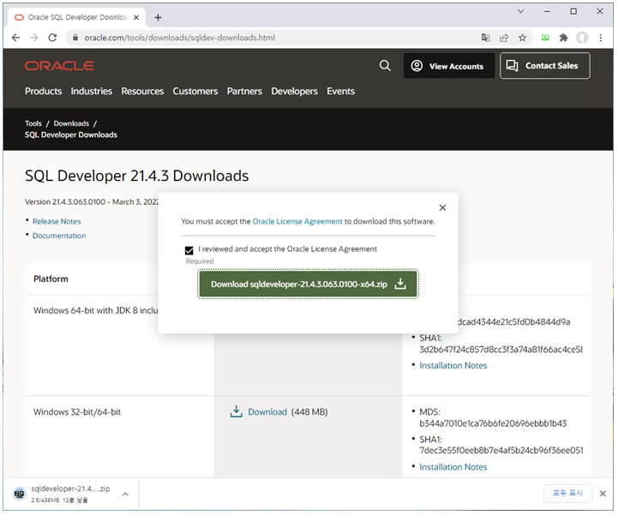This screenshot has height=515, width=618.
Task: Click the browser forward arrow
Action: point(34,38)
